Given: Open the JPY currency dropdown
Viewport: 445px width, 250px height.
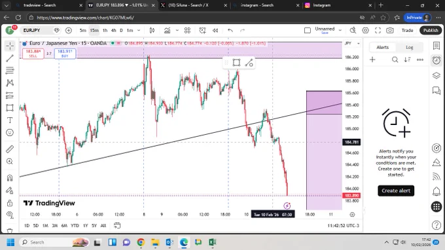Looking at the screenshot, I should coord(352,43).
